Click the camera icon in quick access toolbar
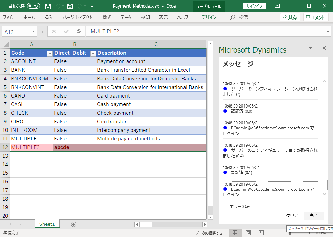The height and width of the screenshot is (237, 333). click(x=70, y=6)
